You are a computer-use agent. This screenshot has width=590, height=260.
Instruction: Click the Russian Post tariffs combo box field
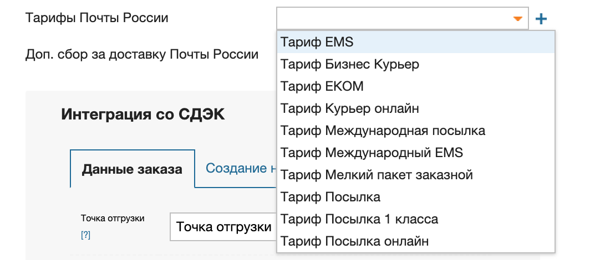(x=394, y=19)
